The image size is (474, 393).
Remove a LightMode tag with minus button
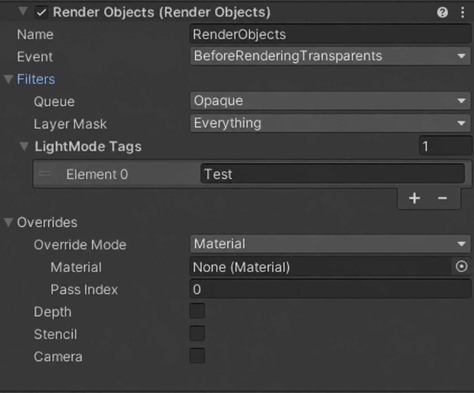[x=442, y=198]
